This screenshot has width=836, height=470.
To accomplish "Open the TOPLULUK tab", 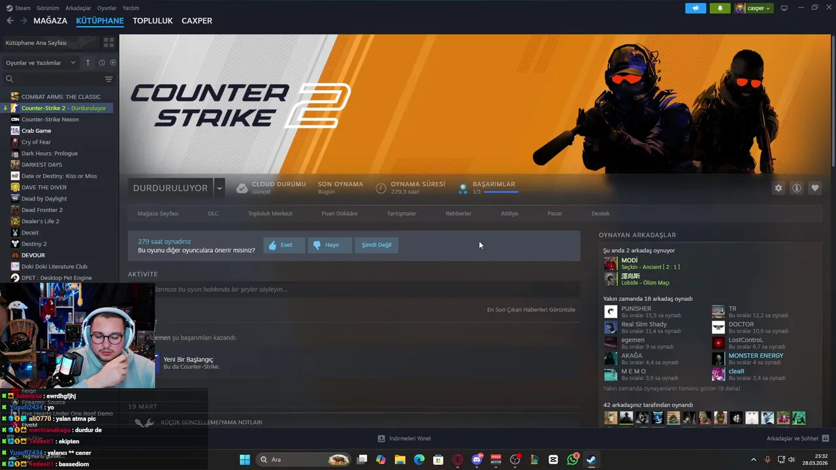I will [152, 21].
